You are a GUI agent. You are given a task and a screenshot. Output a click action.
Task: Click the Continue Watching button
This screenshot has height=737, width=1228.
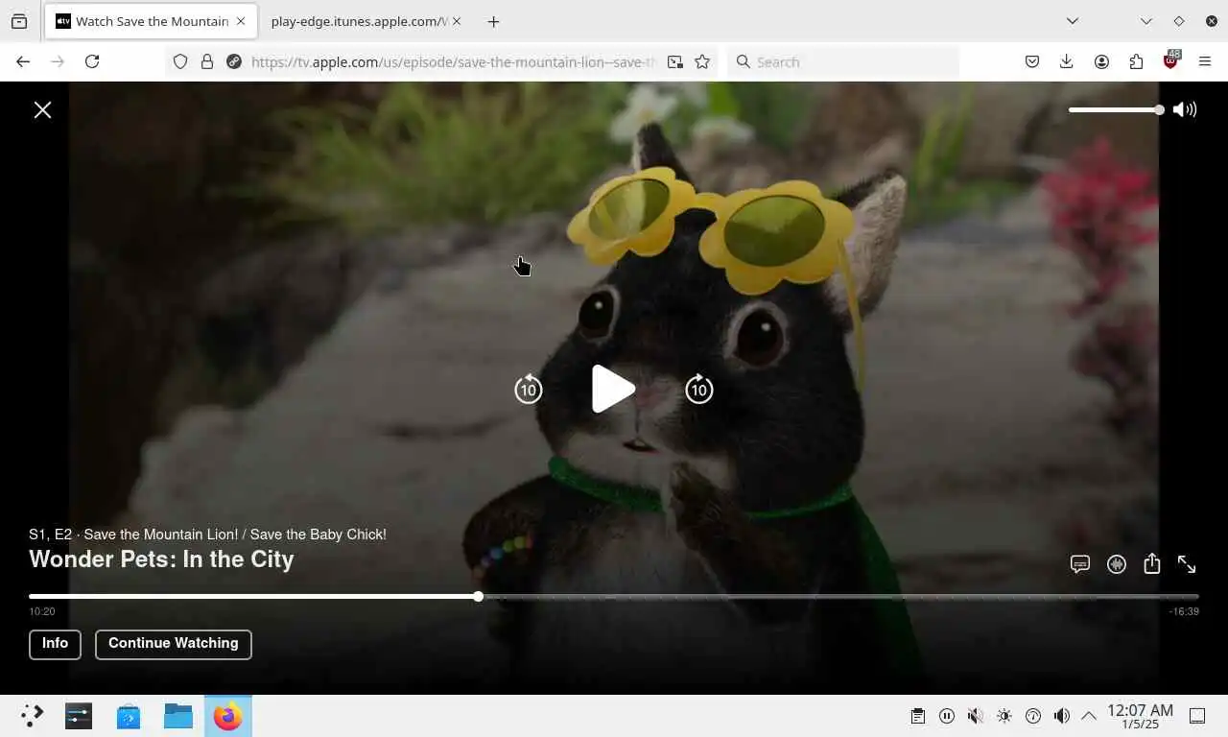pos(174,644)
